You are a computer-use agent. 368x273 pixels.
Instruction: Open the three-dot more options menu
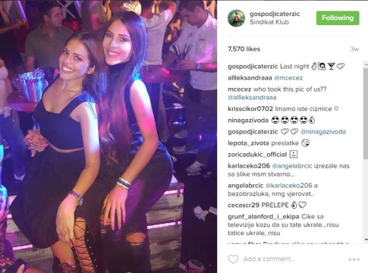click(x=354, y=260)
